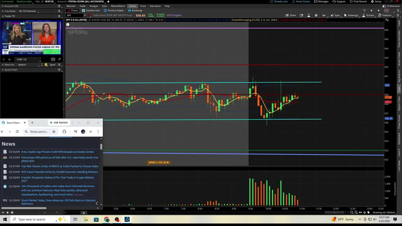This screenshot has width=402, height=226.
Task: Open CNBC US channel selector
Action: coord(28,59)
